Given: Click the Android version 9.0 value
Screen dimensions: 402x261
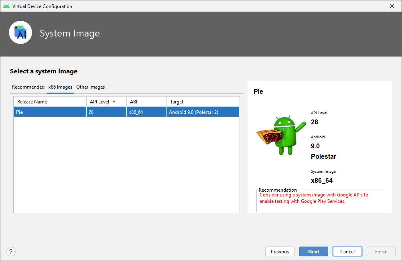Looking at the screenshot, I should pyautogui.click(x=315, y=146).
